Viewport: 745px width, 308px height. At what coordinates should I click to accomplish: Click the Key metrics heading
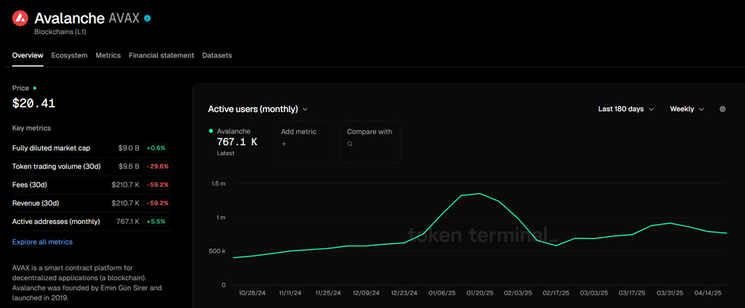click(31, 128)
